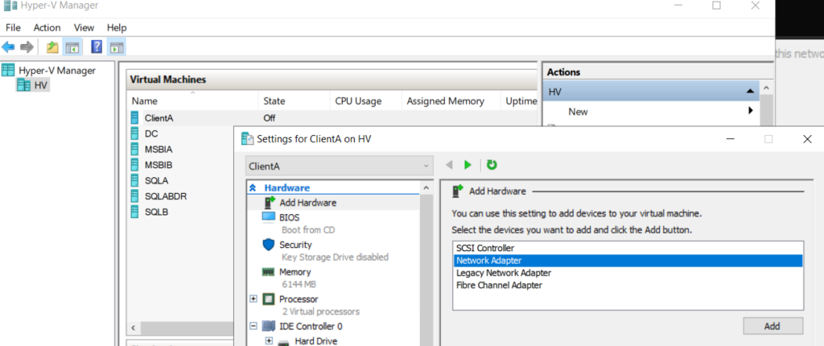Select Memory in the hardware tree
The image size is (824, 346).
coord(295,272)
